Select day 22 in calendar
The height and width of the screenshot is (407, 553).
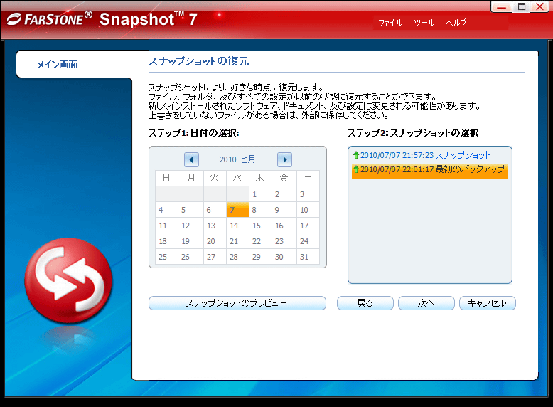pos(260,241)
